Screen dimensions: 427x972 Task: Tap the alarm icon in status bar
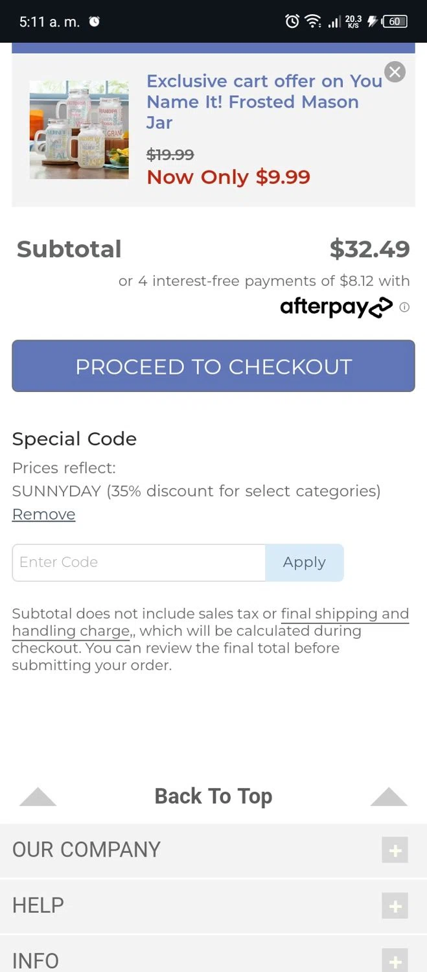click(292, 21)
